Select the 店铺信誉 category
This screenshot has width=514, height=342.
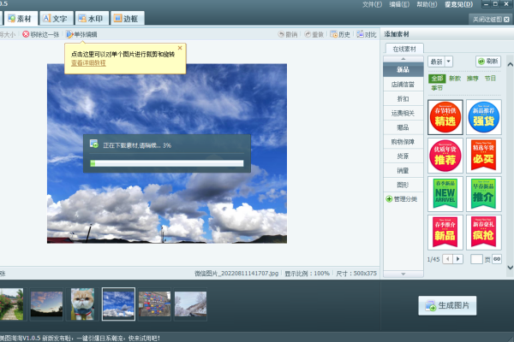(403, 85)
